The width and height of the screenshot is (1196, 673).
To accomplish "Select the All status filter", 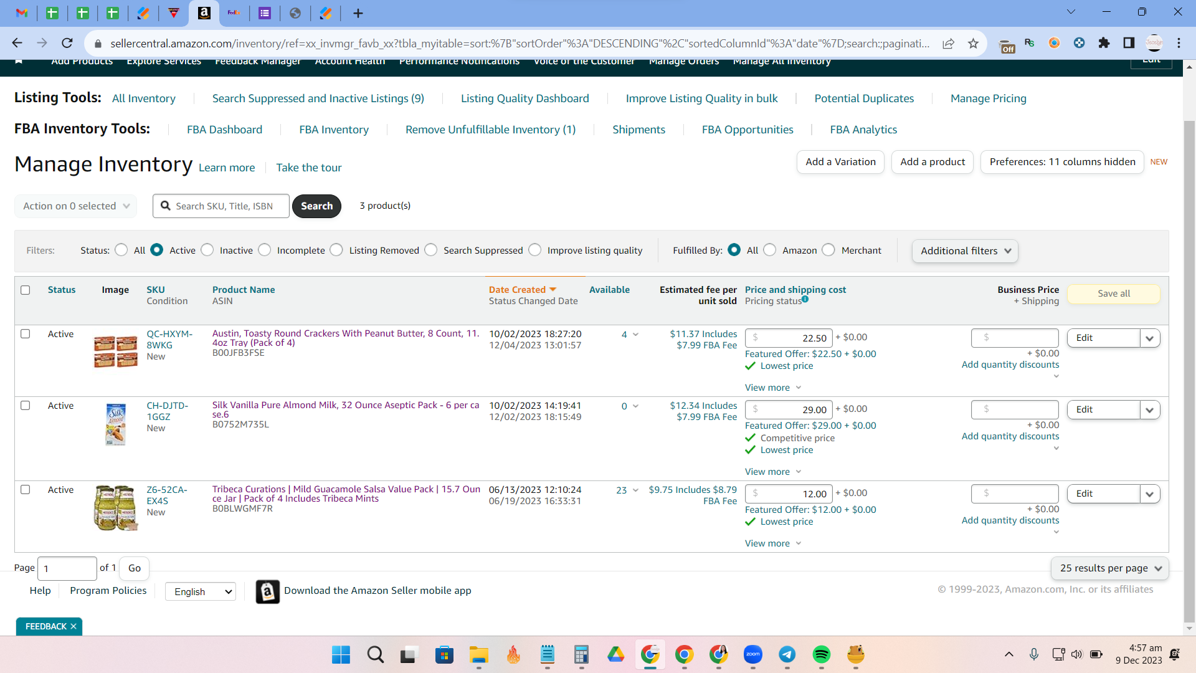I will click(121, 250).
